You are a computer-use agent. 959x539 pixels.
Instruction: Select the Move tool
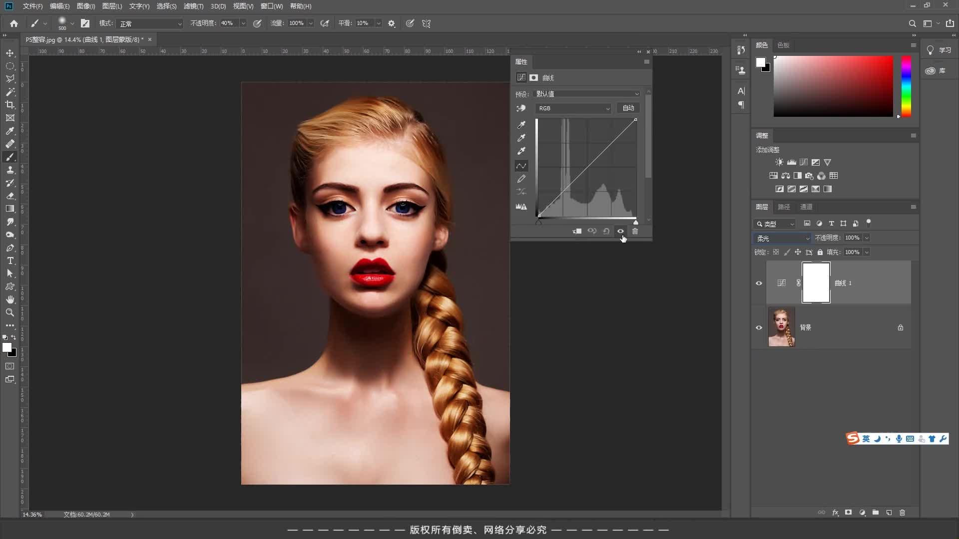click(x=10, y=53)
